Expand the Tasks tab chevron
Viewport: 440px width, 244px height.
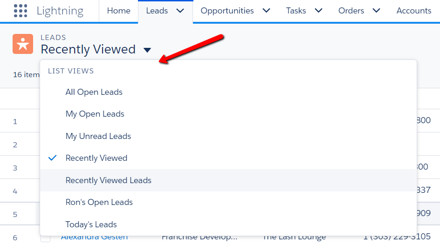(x=318, y=11)
